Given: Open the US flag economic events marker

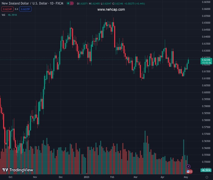Looking at the screenshot, I should [x=188, y=171].
